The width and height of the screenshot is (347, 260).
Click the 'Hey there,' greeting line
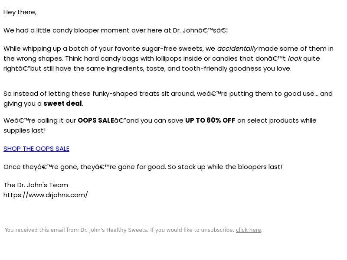click(x=20, y=12)
